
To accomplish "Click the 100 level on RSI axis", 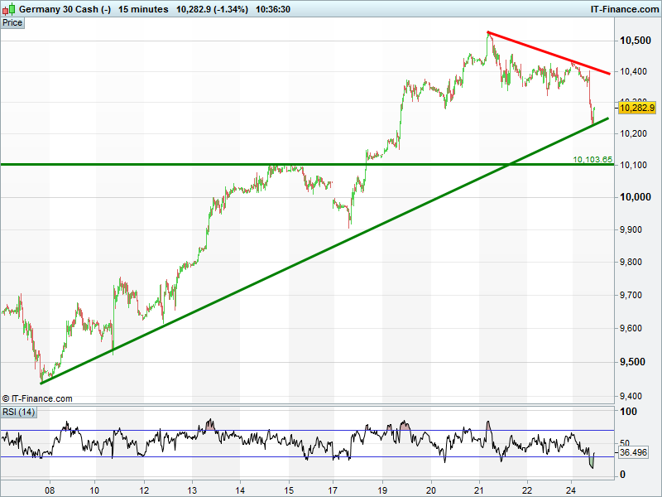I will (x=628, y=411).
